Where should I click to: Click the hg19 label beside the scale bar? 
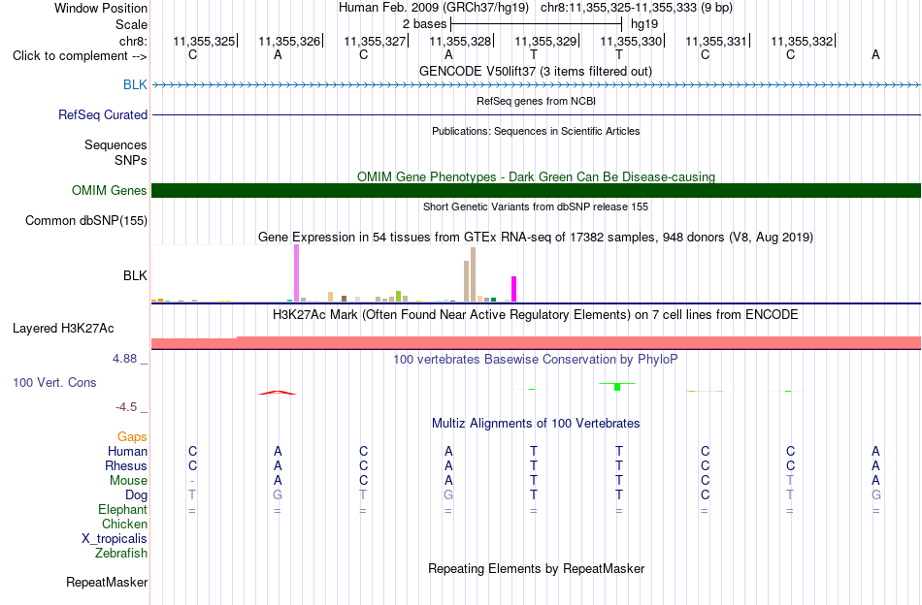[644, 24]
